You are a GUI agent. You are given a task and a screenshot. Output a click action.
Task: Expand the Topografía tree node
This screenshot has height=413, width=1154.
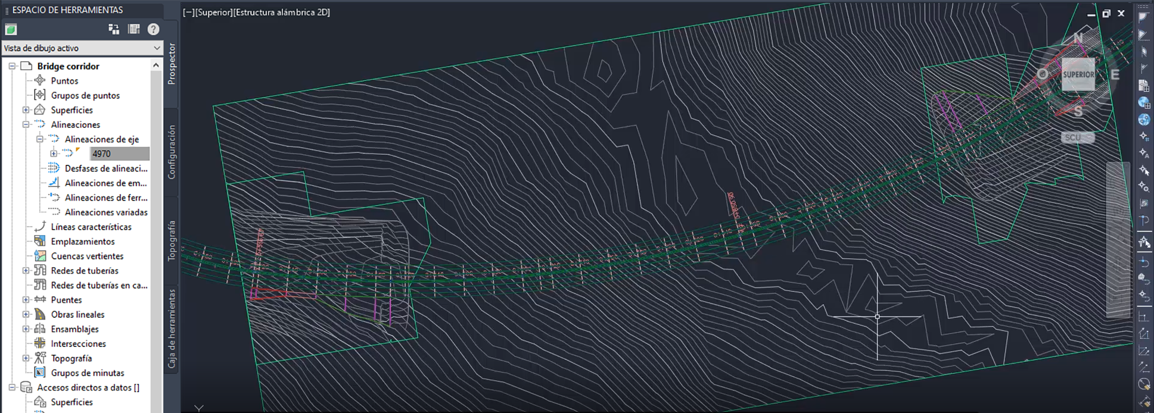pos(26,358)
